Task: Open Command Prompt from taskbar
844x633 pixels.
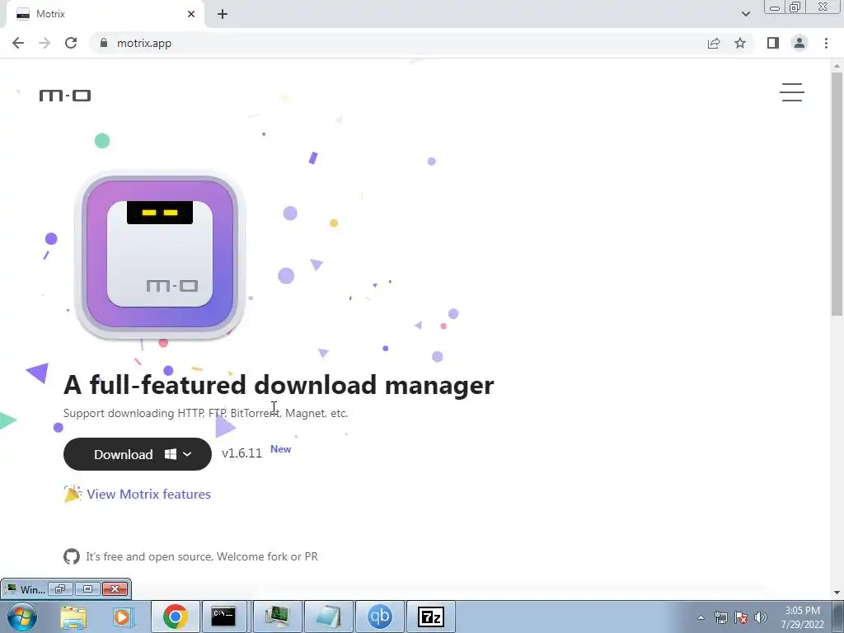Action: point(223,617)
